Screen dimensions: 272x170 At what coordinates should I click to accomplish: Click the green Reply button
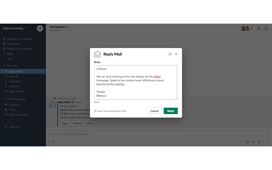(x=171, y=111)
